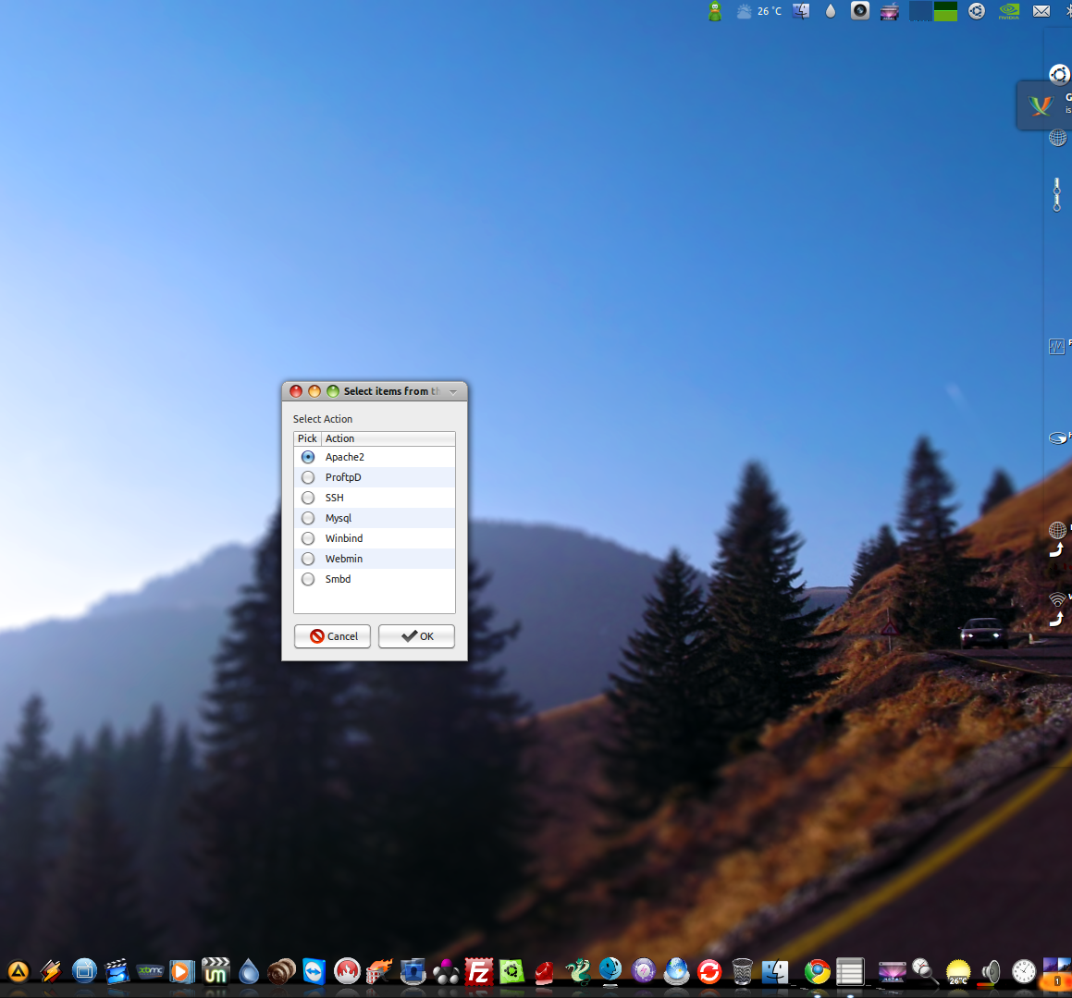The width and height of the screenshot is (1072, 998).
Task: Open the brown spools icon in dock
Action: coord(281,971)
